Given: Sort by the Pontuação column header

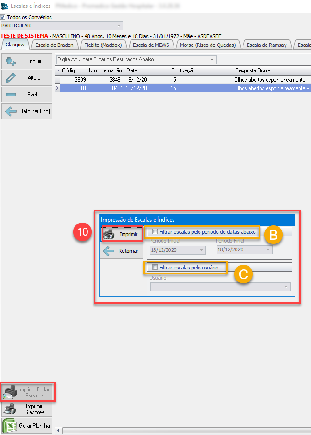Looking at the screenshot, I should 201,70.
